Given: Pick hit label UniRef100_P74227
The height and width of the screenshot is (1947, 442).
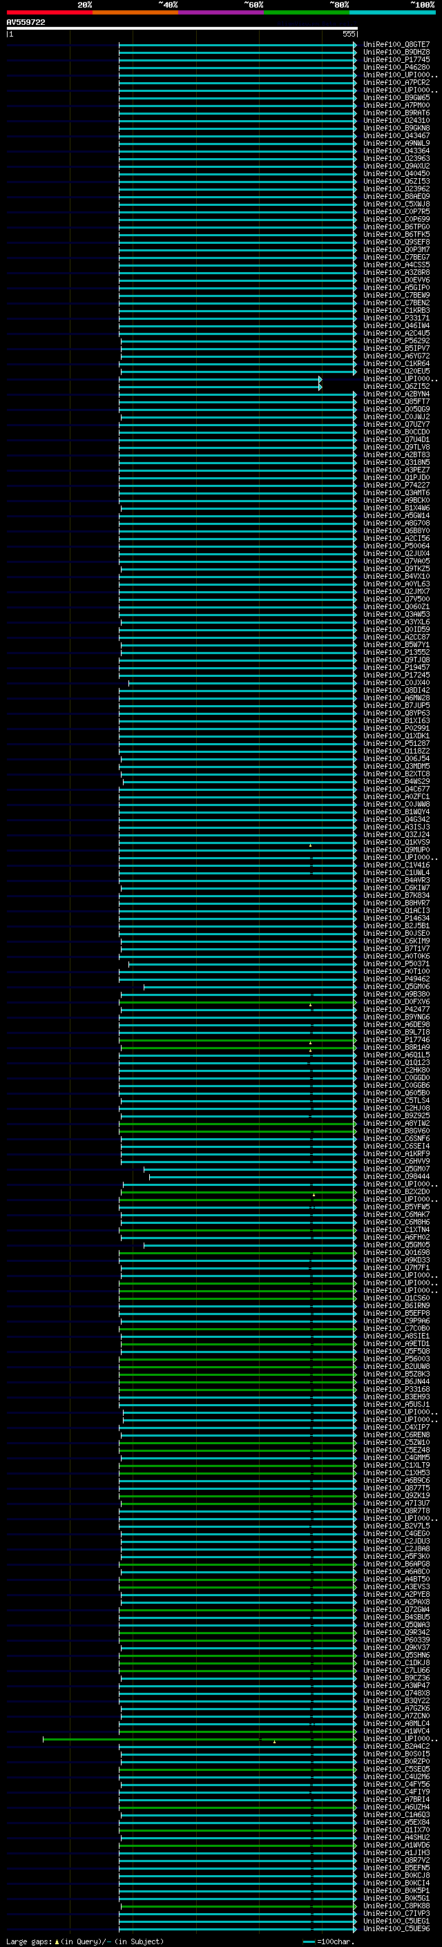Looking at the screenshot, I should [x=396, y=486].
